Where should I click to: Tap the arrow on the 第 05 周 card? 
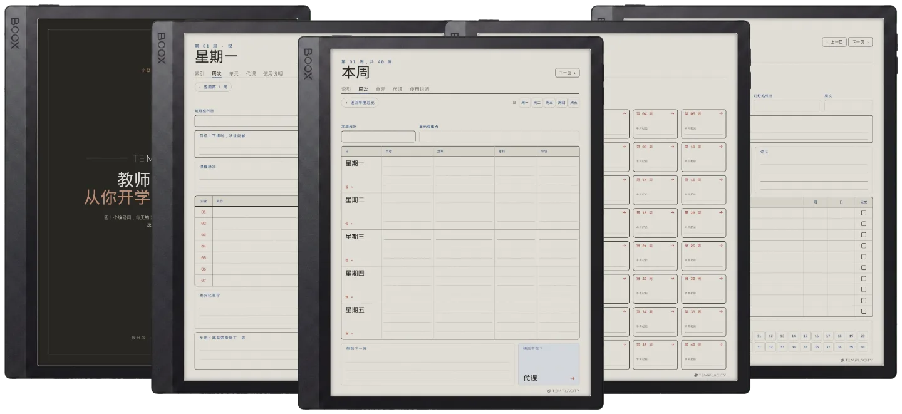(x=721, y=113)
